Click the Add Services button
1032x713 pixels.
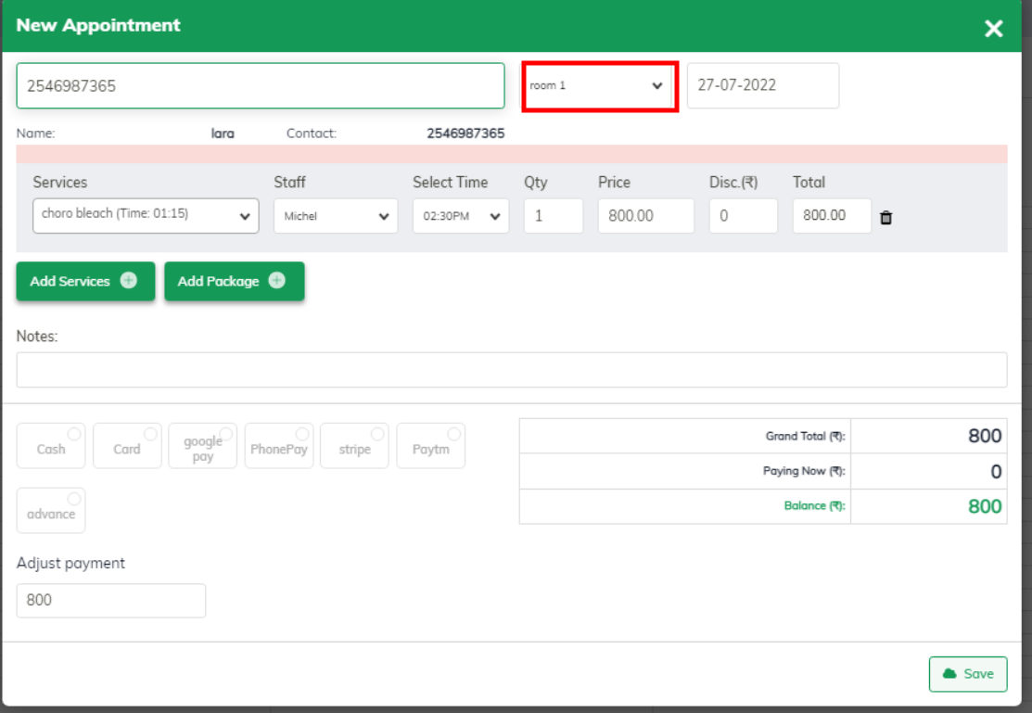85,281
